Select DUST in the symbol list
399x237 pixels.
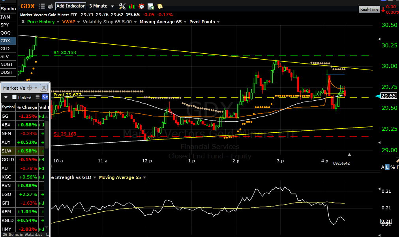click(x=8, y=72)
